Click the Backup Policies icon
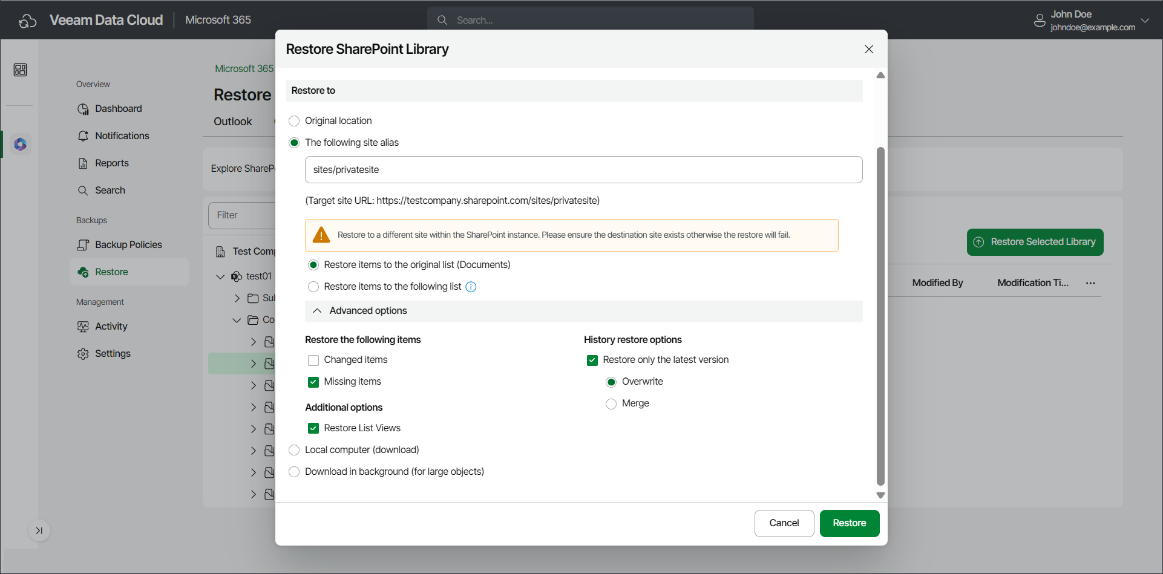Image resolution: width=1163 pixels, height=574 pixels. (x=83, y=245)
